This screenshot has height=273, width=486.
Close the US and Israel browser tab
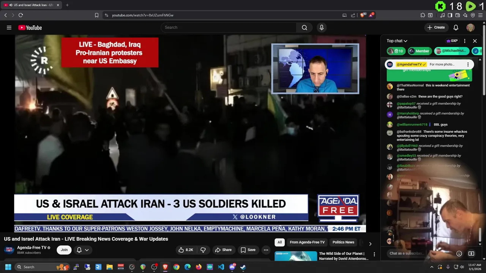[x=58, y=5]
